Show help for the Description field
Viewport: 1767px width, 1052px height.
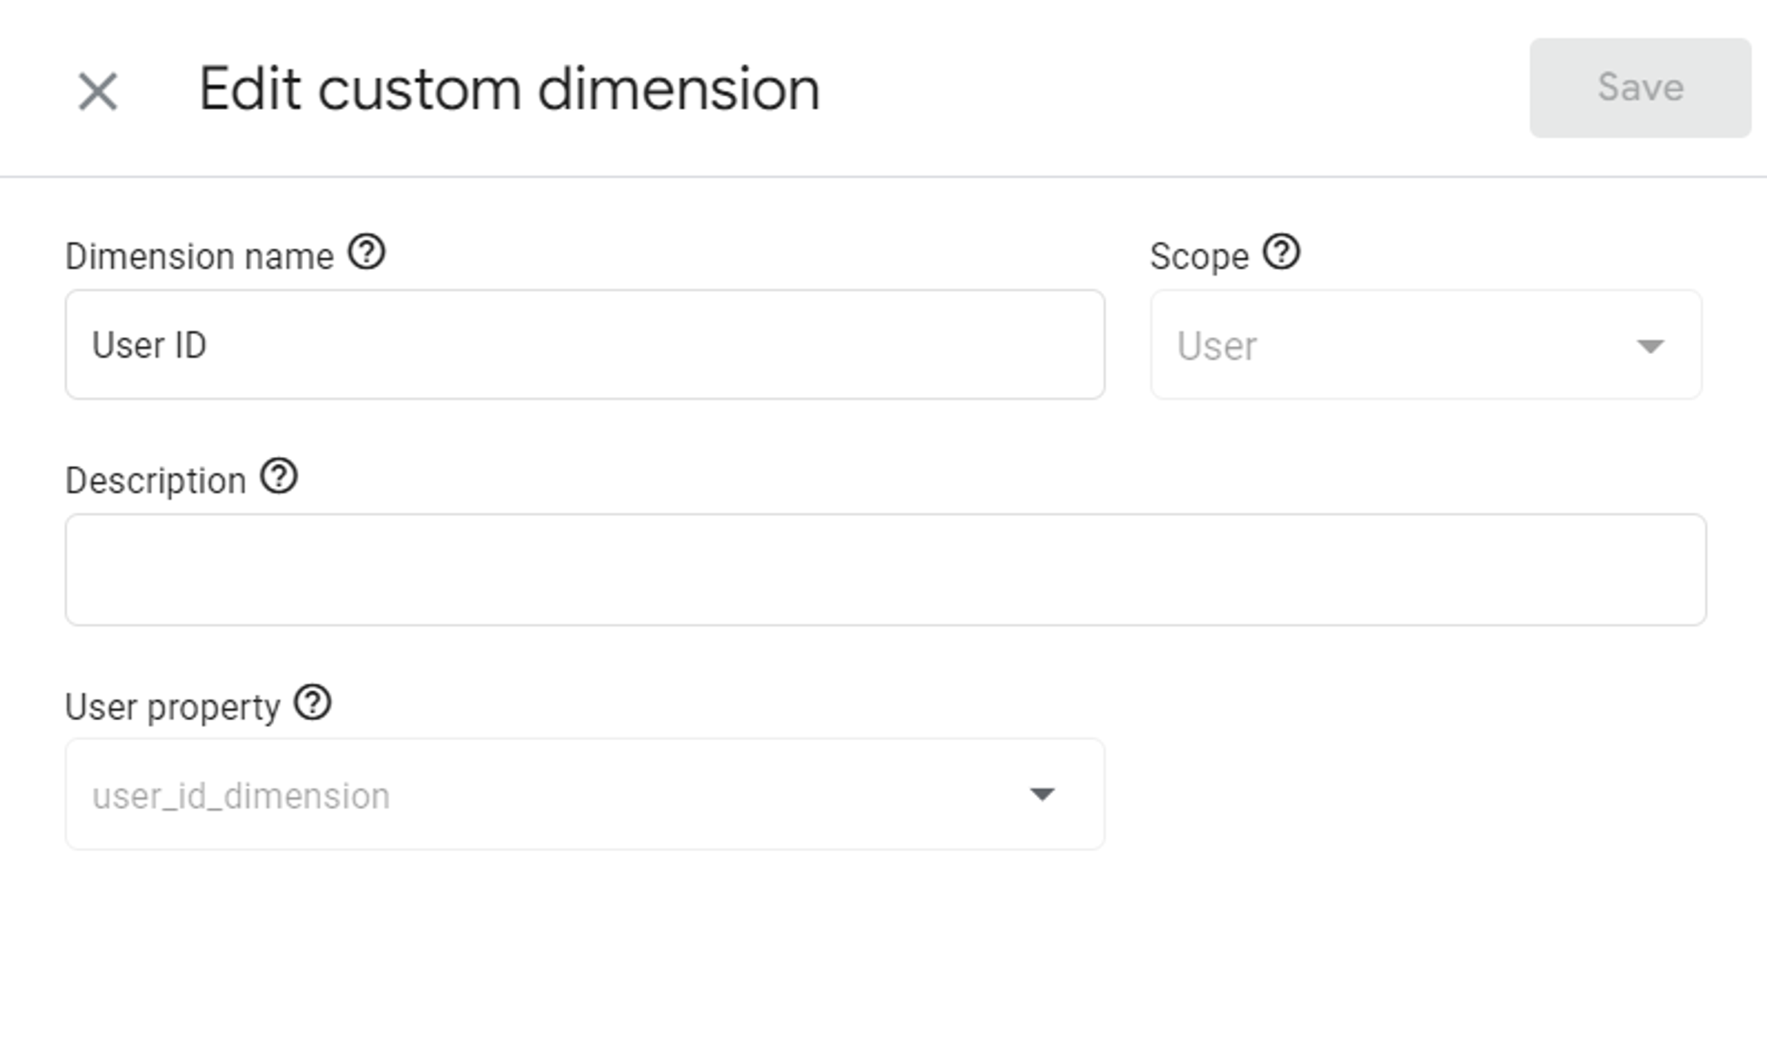click(279, 476)
